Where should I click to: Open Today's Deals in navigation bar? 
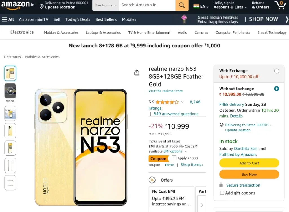point(78,19)
